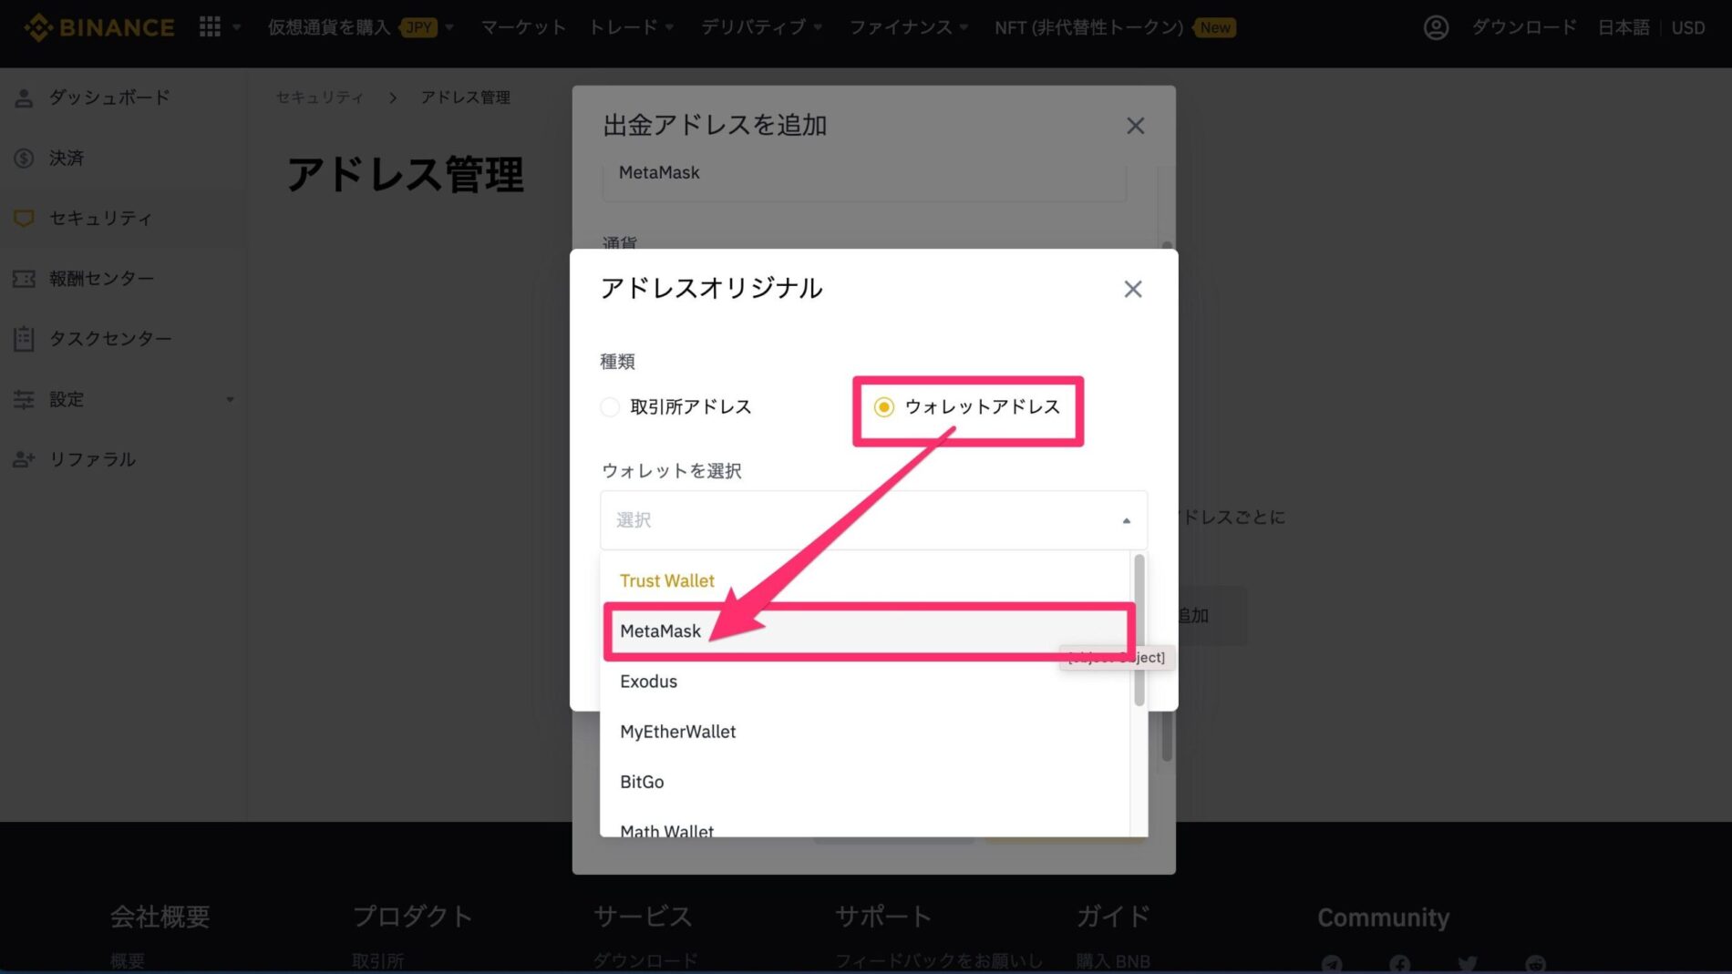The width and height of the screenshot is (1732, 974).
Task: Open 報酬センター in the sidebar
Action: 101,278
